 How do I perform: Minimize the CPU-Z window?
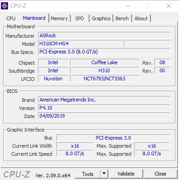128,6
